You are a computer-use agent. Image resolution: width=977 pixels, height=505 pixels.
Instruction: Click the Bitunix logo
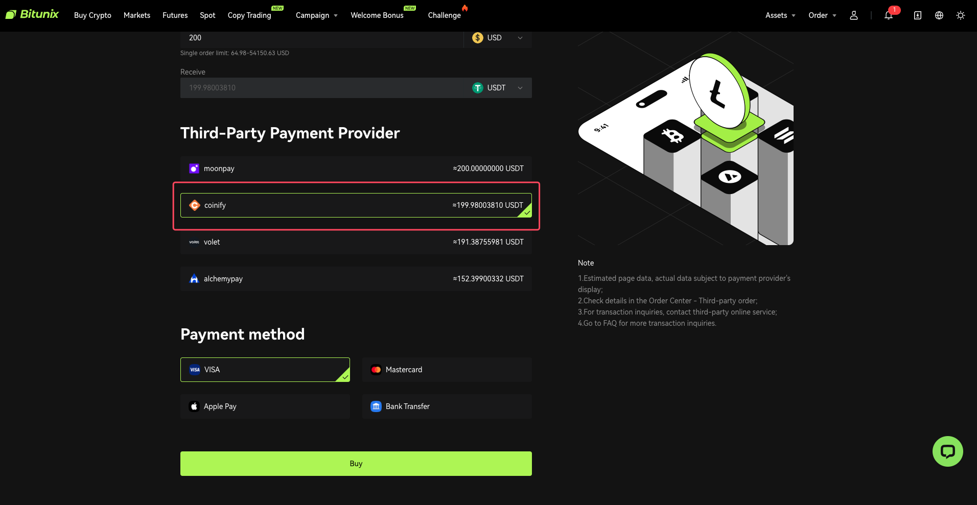click(32, 14)
